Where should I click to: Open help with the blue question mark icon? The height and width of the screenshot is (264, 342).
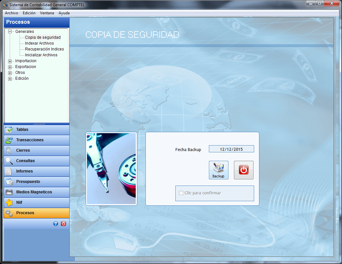pyautogui.click(x=56, y=224)
